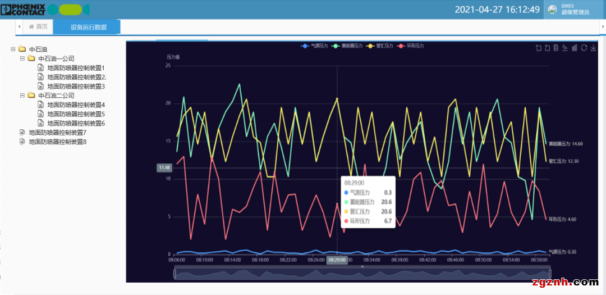The height and width of the screenshot is (295, 606).
Task: Click the 11.48 y-axis pointer label
Action: pyautogui.click(x=164, y=167)
